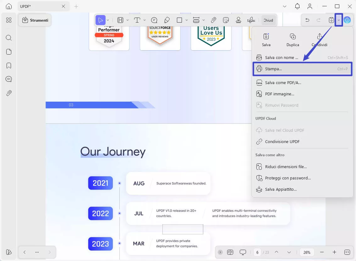Open the tab list chevron in title bar
356x261 pixels.
284,6
